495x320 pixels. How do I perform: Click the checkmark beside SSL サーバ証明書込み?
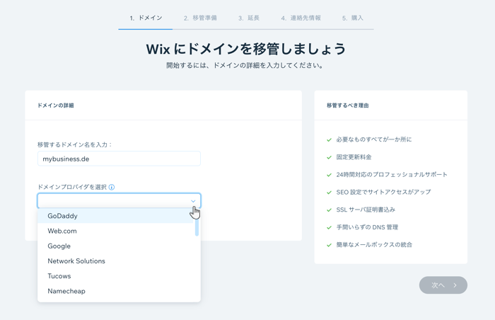[329, 210]
